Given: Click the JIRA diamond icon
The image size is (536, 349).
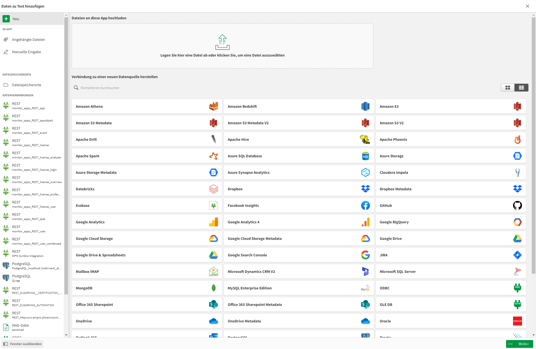Looking at the screenshot, I should [x=517, y=255].
